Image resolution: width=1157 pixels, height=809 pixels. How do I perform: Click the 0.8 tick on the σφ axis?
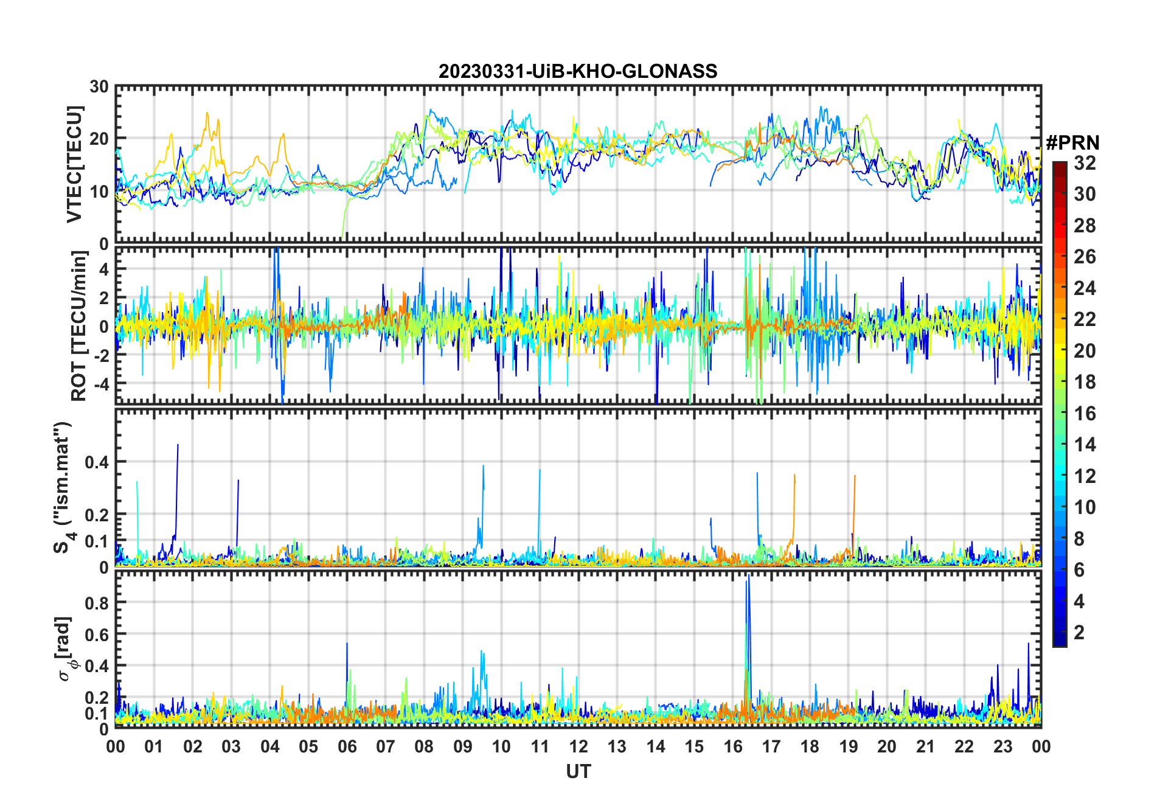tap(98, 603)
